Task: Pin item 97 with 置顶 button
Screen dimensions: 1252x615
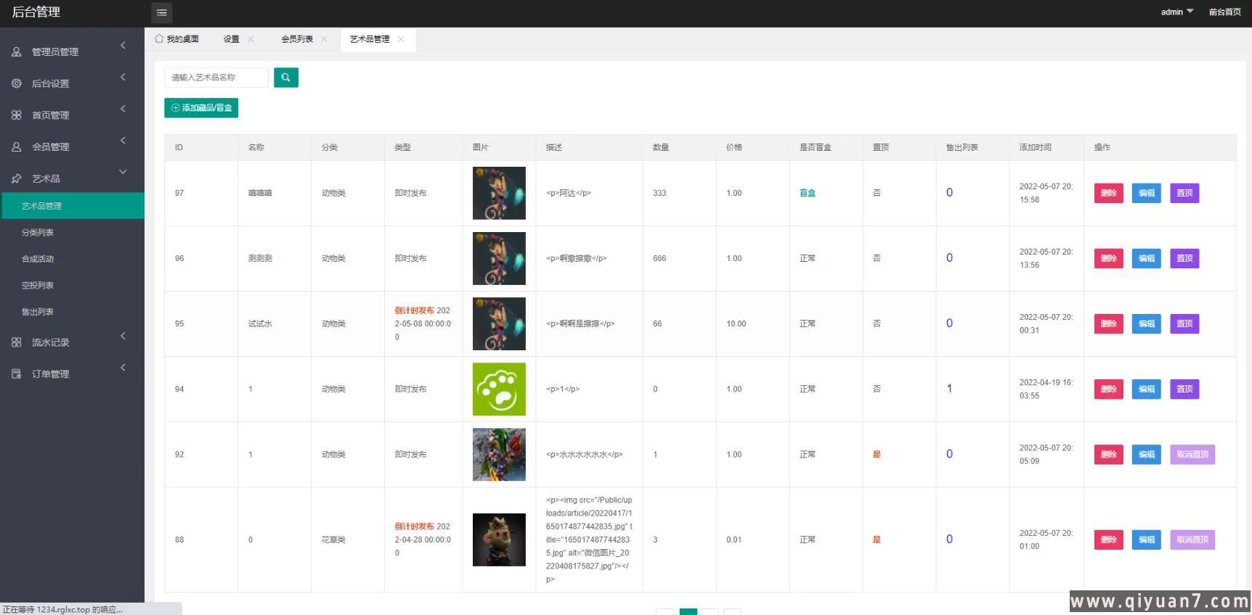Action: 1184,193
